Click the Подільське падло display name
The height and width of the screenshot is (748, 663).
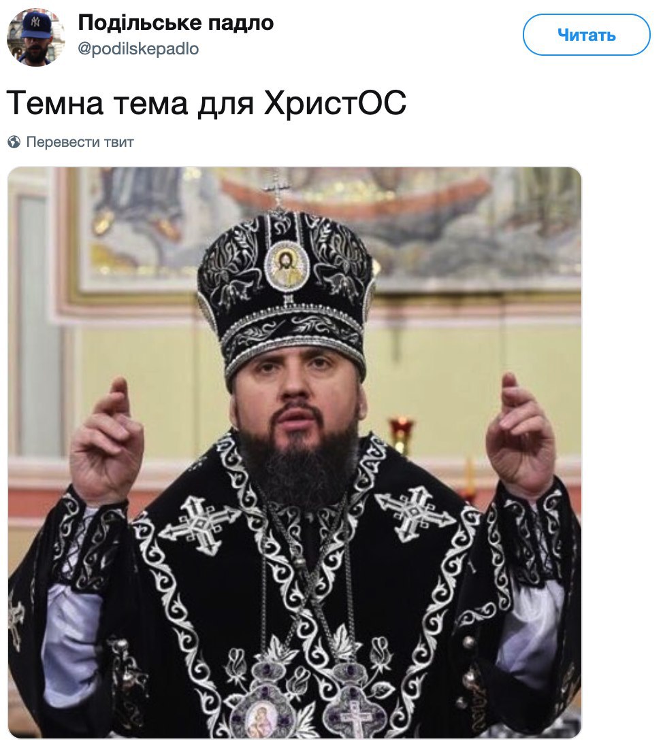[176, 22]
